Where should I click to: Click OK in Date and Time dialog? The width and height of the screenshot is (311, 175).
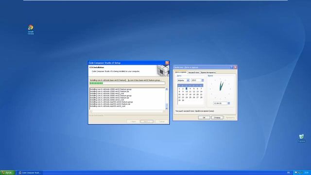204,118
